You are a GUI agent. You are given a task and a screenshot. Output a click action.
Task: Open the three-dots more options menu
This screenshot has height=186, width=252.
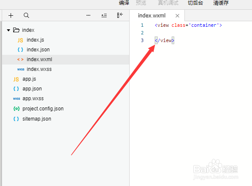point(88,15)
